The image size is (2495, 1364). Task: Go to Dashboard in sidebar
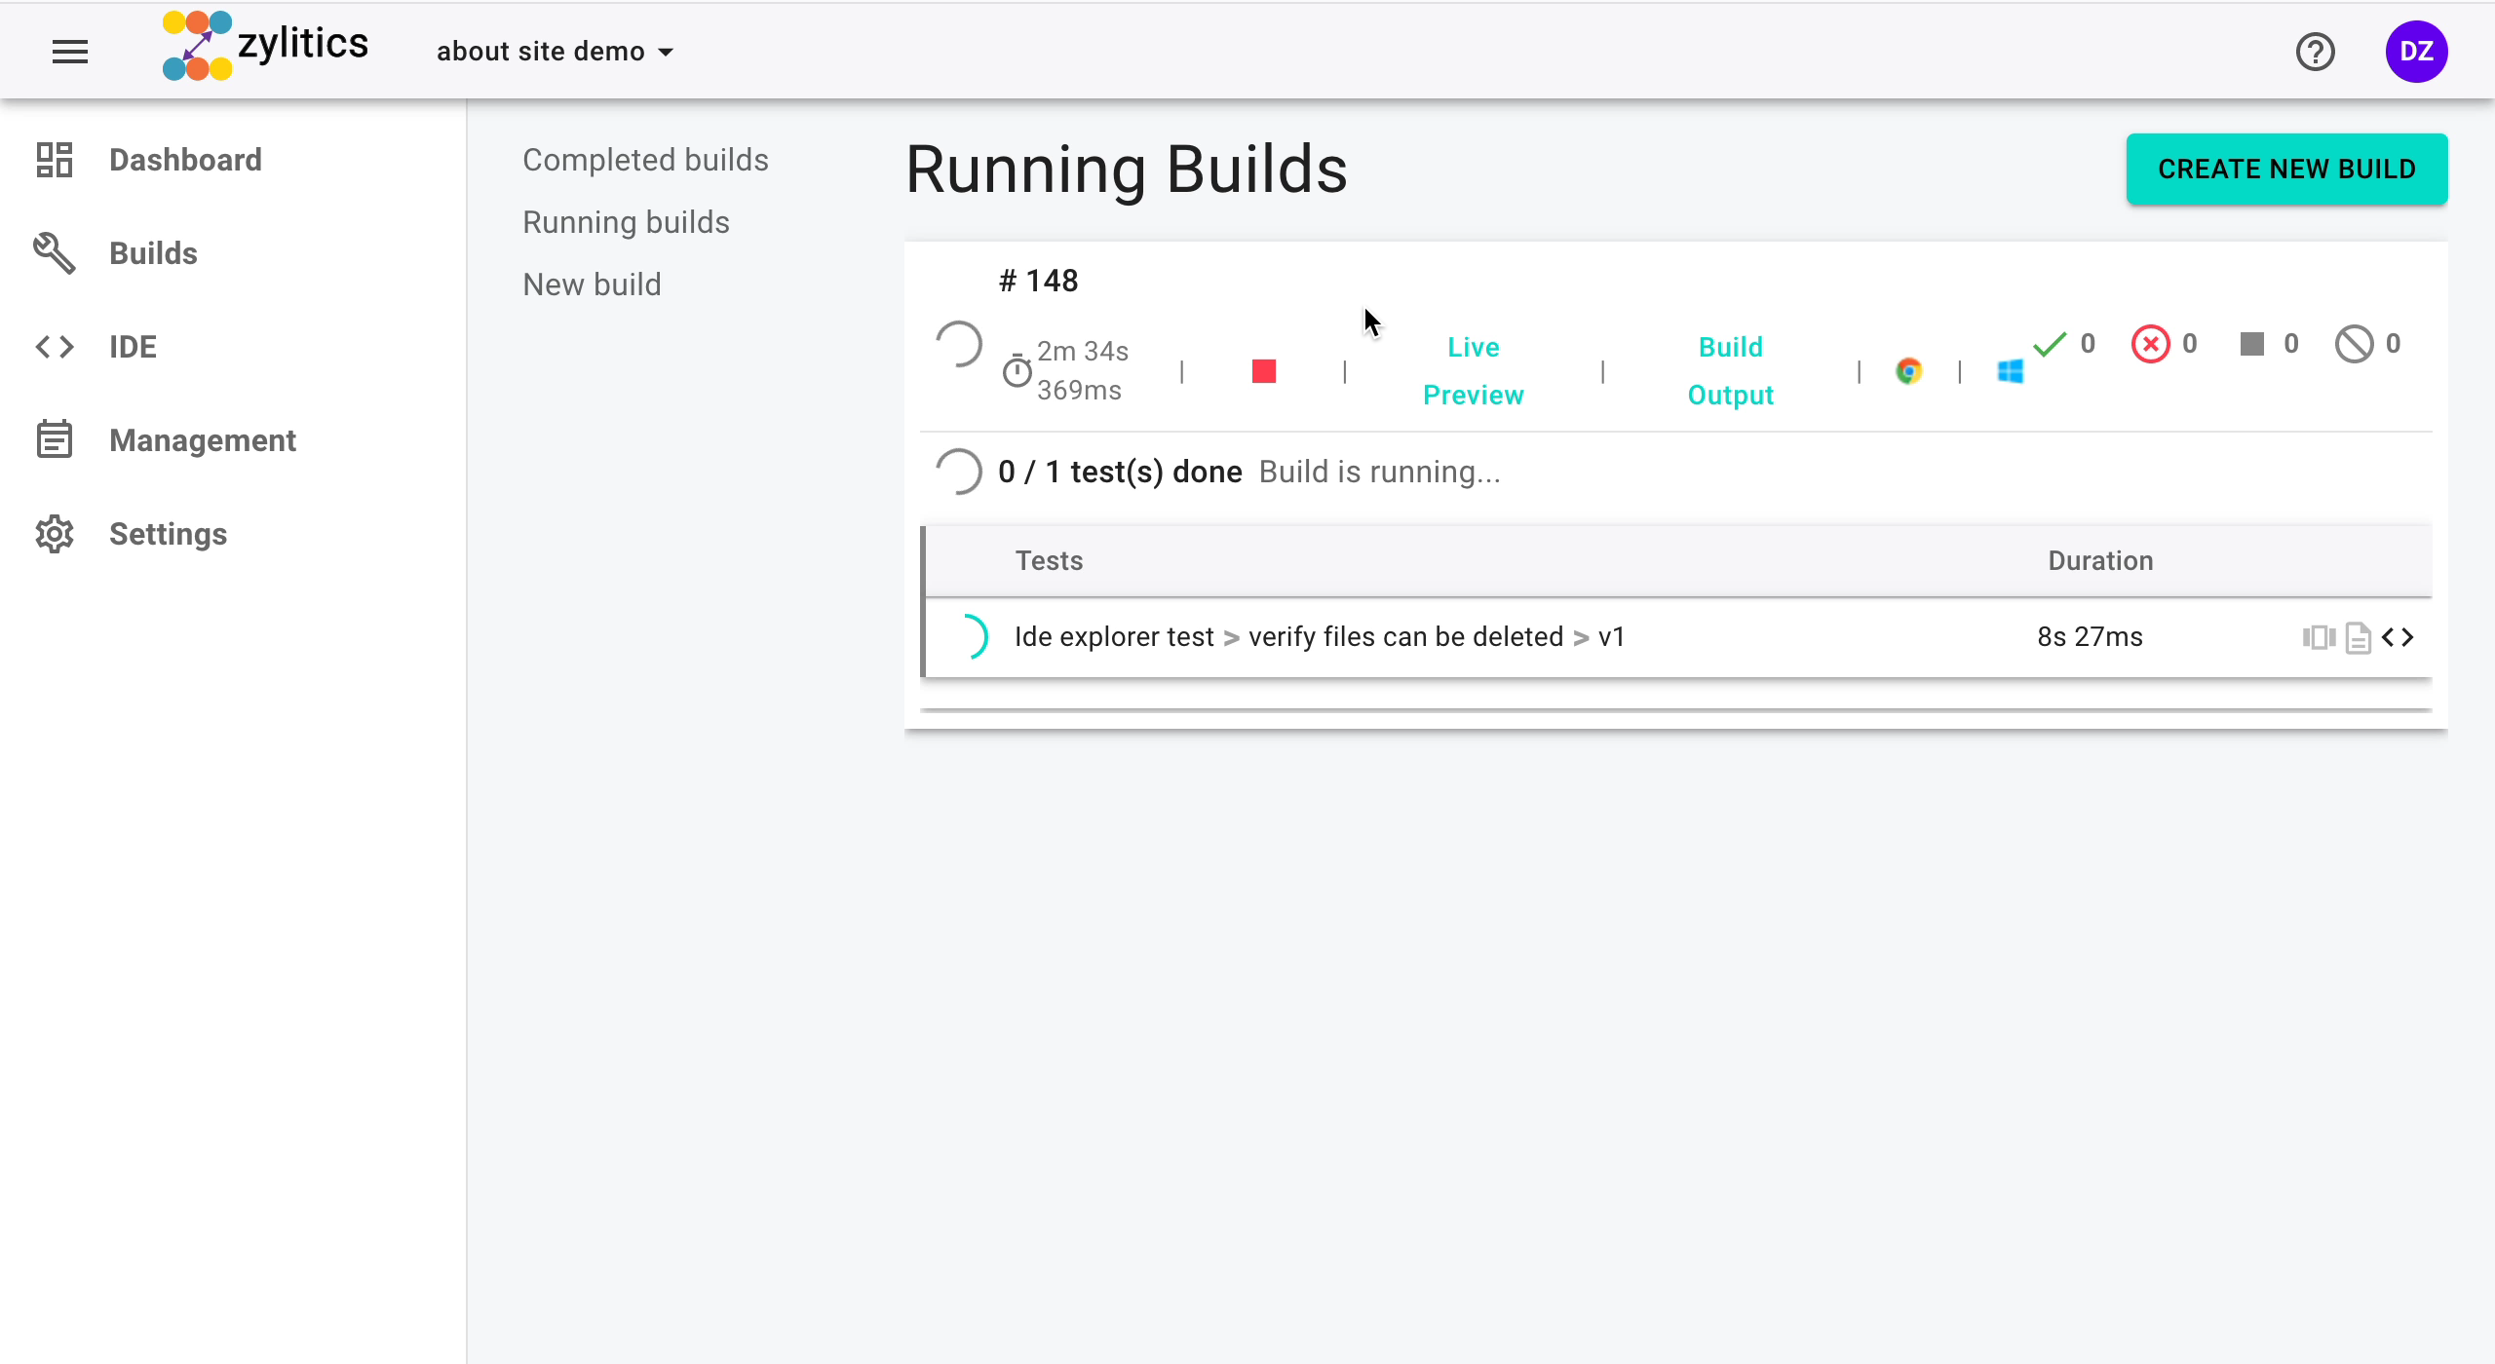click(x=185, y=160)
